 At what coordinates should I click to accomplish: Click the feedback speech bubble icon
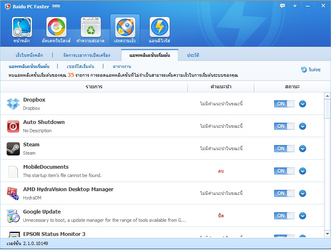pyautogui.click(x=282, y=6)
